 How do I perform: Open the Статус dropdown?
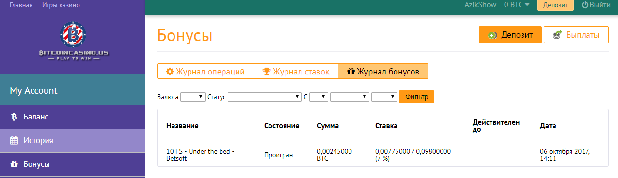[265, 97]
